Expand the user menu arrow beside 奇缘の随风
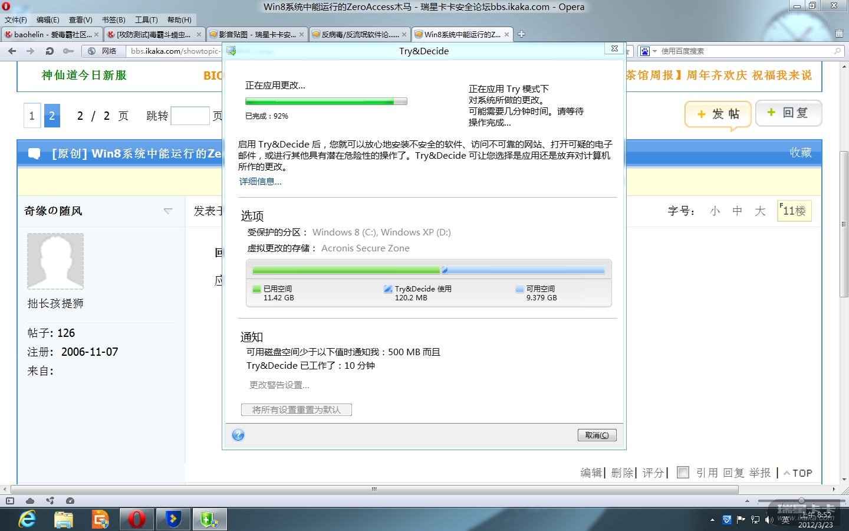This screenshot has width=849, height=531. pyautogui.click(x=168, y=211)
